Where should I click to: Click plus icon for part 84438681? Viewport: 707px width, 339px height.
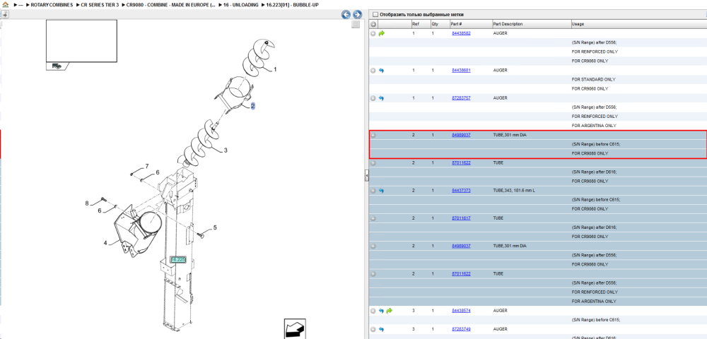(373, 70)
